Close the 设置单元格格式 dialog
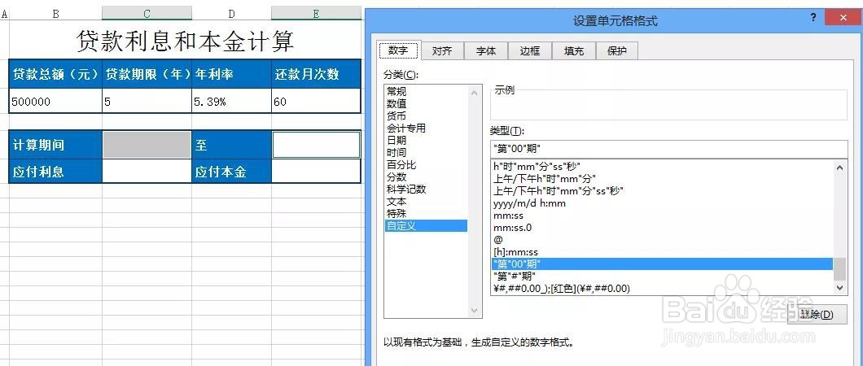The height and width of the screenshot is (366, 863). 843,19
